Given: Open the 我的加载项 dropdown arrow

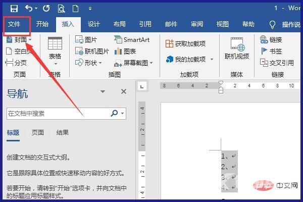Looking at the screenshot, I should point(212,60).
